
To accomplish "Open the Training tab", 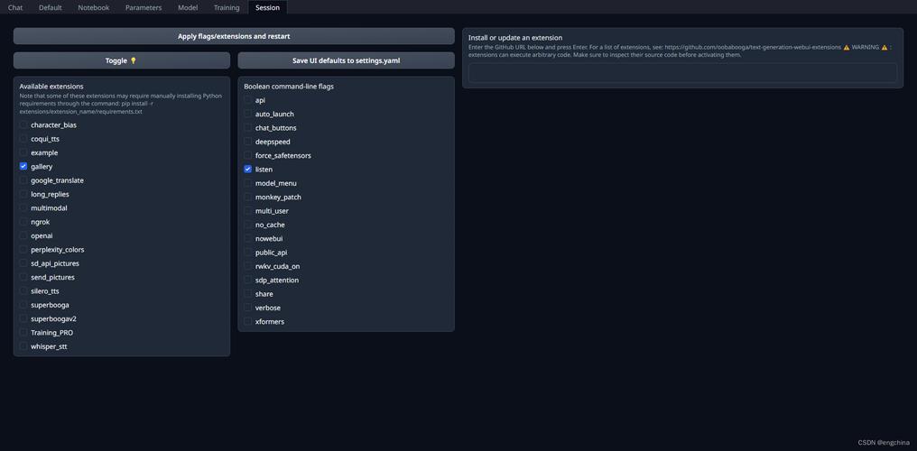I will click(227, 7).
